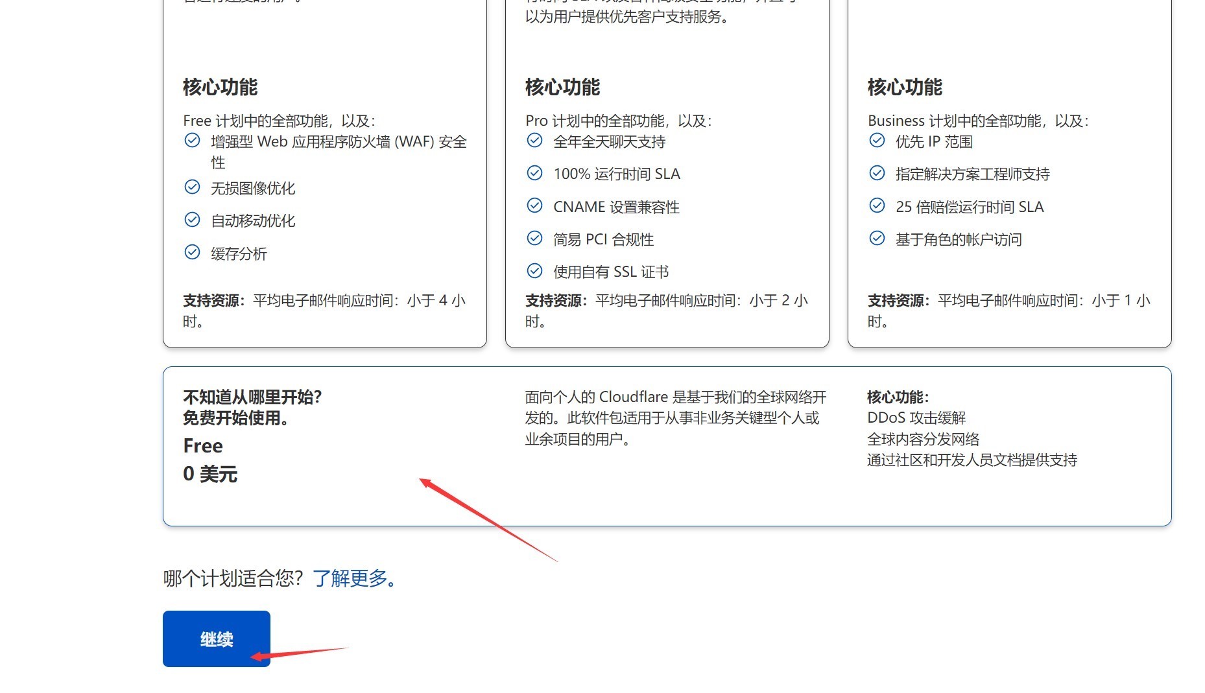Click the text 哪个计划适合您?
The width and height of the screenshot is (1205, 693).
pyautogui.click(x=233, y=578)
